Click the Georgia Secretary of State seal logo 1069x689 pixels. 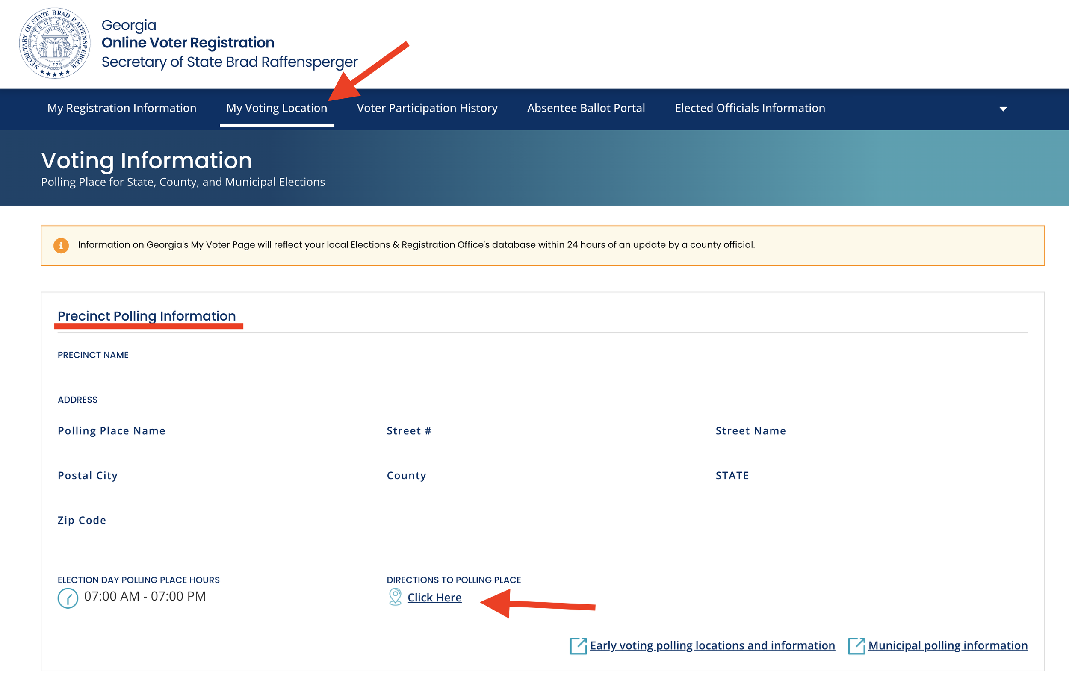[55, 44]
